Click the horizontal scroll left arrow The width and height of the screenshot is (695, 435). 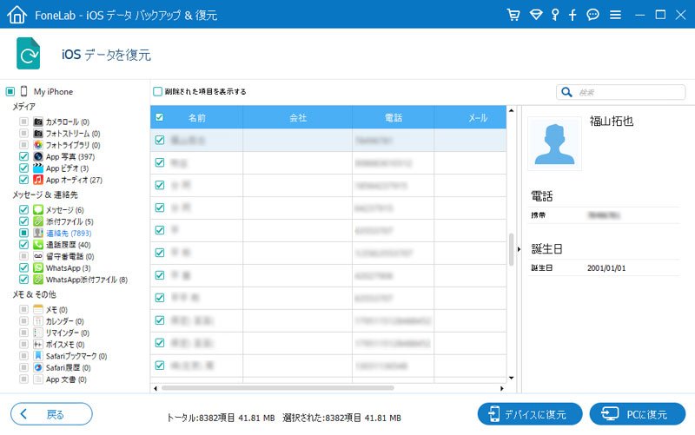156,388
